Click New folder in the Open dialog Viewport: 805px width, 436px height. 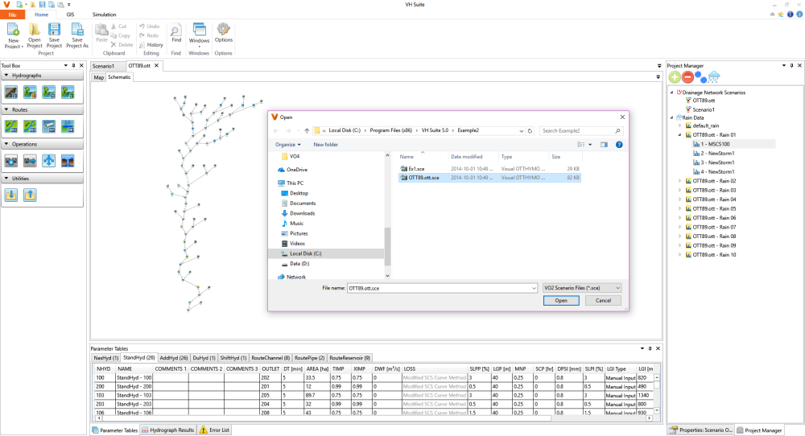(325, 145)
